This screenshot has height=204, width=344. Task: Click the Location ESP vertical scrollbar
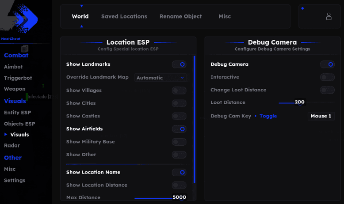[194, 119]
